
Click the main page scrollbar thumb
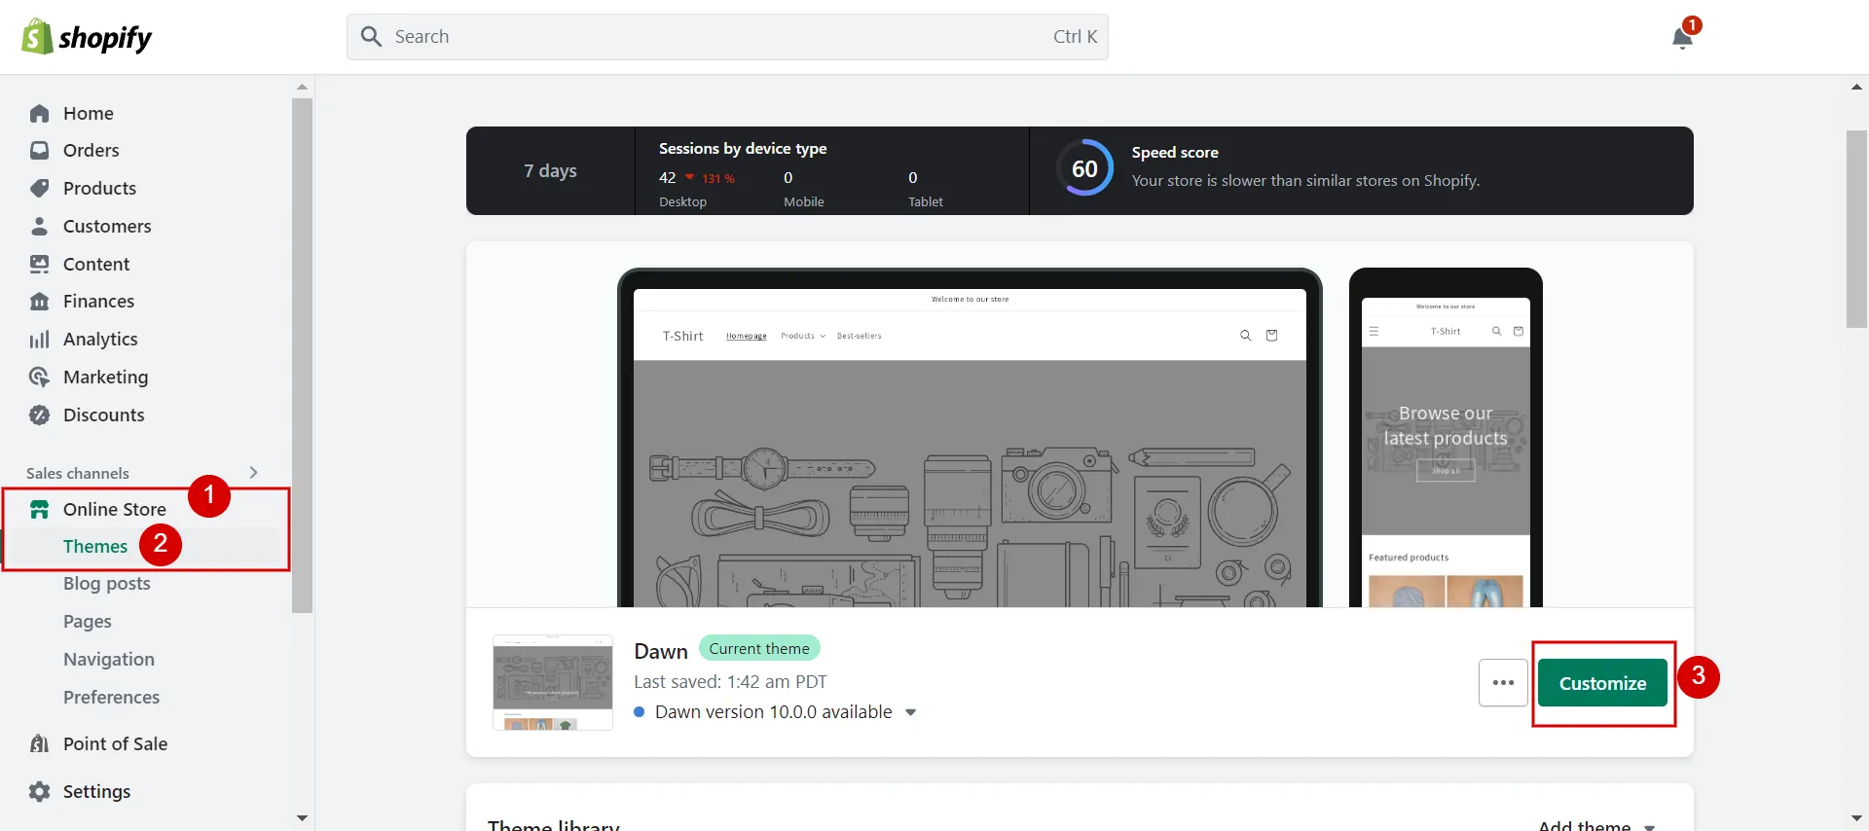coord(1856,230)
